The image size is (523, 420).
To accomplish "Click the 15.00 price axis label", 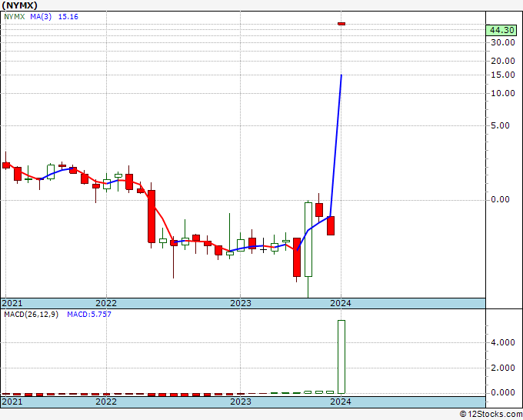I will click(503, 75).
